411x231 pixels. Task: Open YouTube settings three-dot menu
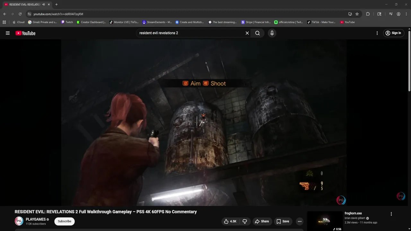[x=377, y=33]
